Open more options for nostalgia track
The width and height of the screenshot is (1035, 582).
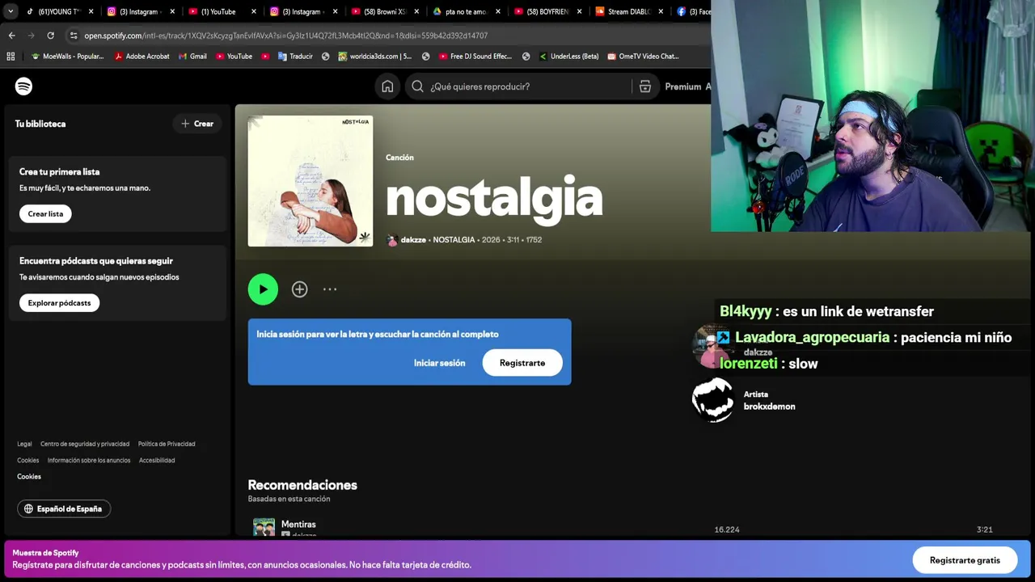[x=330, y=289]
